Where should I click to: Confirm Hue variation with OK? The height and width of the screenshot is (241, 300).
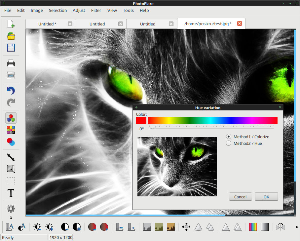[266, 197]
